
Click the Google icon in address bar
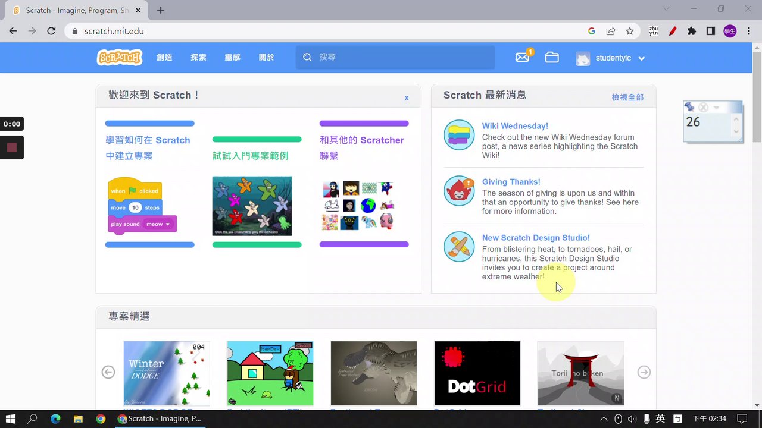pyautogui.click(x=591, y=31)
